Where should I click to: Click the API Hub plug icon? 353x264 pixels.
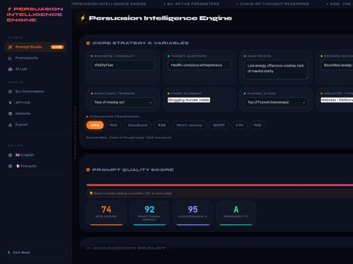click(x=10, y=102)
